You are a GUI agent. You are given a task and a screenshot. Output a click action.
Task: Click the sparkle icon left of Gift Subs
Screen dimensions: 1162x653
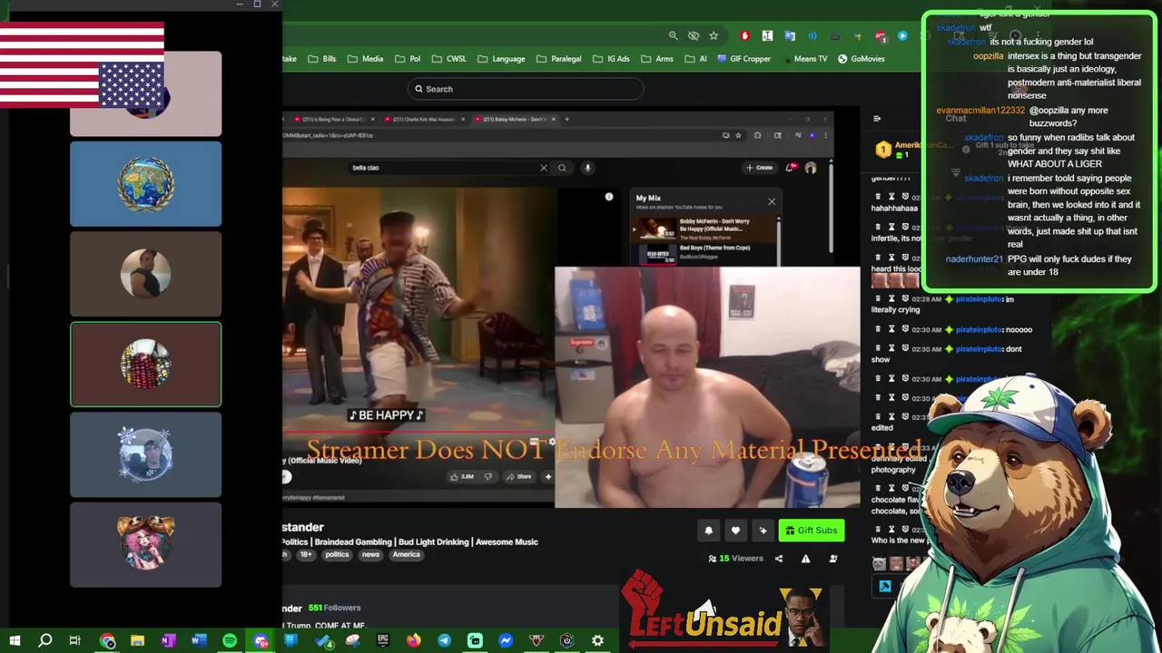point(763,531)
